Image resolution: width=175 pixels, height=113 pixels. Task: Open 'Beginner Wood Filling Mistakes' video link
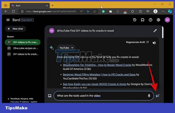99,75
